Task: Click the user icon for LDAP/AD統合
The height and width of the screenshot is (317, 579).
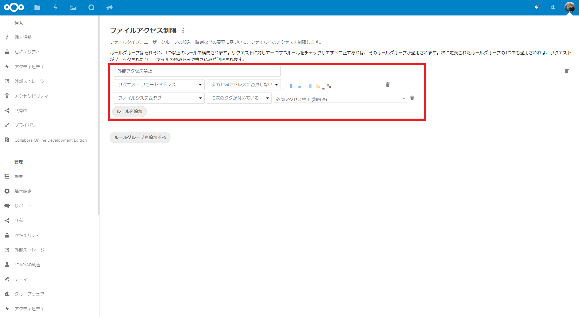Action: [x=7, y=265]
